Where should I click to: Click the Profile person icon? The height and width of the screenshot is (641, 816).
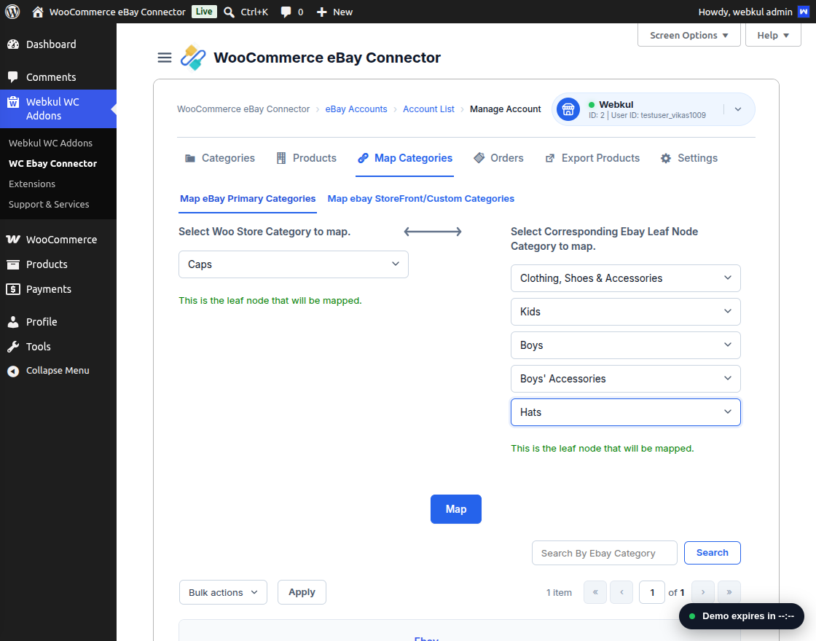coord(13,322)
